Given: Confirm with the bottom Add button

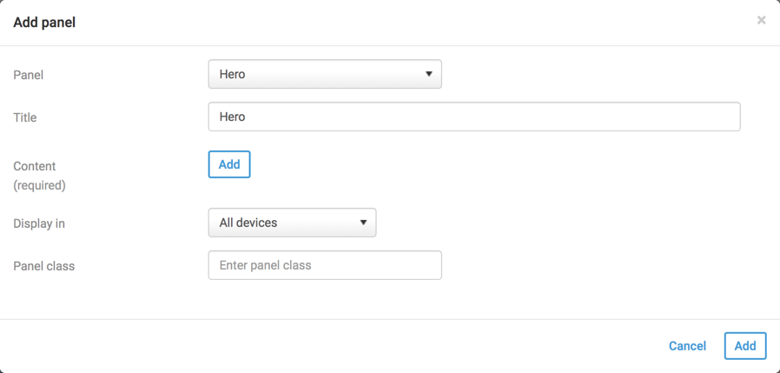Looking at the screenshot, I should 744,346.
